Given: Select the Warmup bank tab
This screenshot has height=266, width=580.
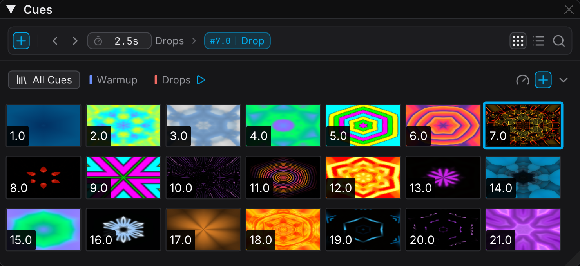Looking at the screenshot, I should coord(114,80).
